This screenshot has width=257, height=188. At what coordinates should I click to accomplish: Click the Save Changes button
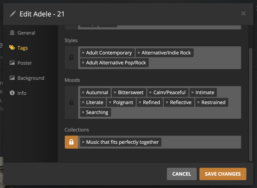pyautogui.click(x=223, y=174)
